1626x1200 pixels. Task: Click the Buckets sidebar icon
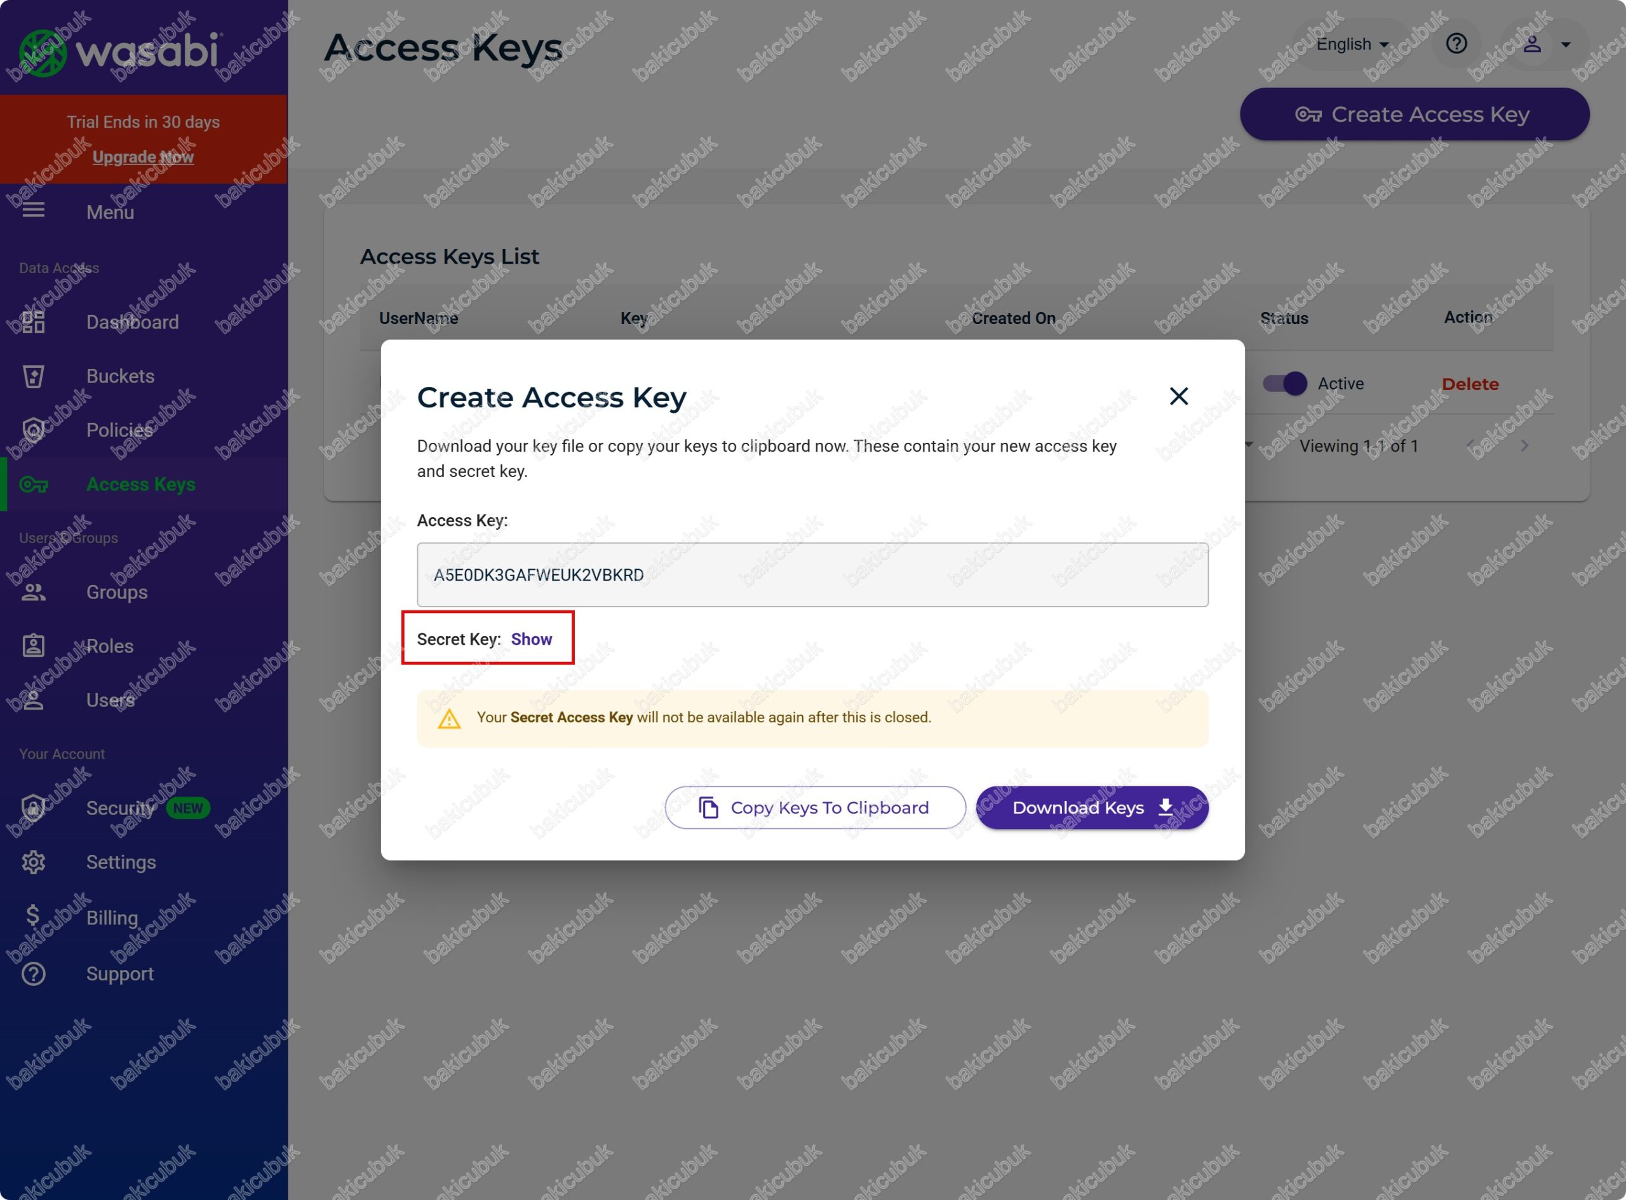[x=34, y=376]
